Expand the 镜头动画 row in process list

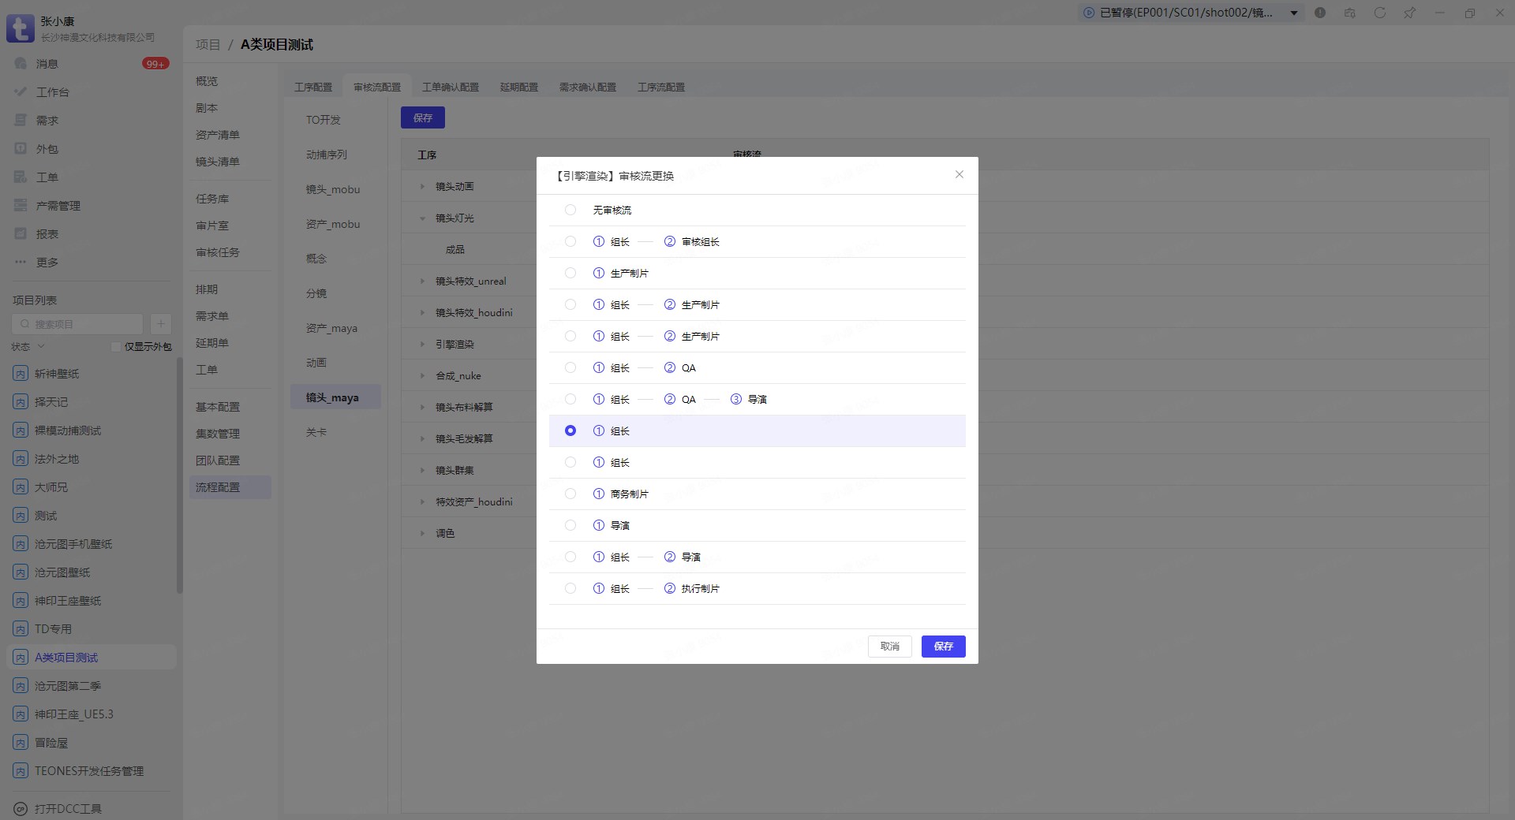pos(422,187)
